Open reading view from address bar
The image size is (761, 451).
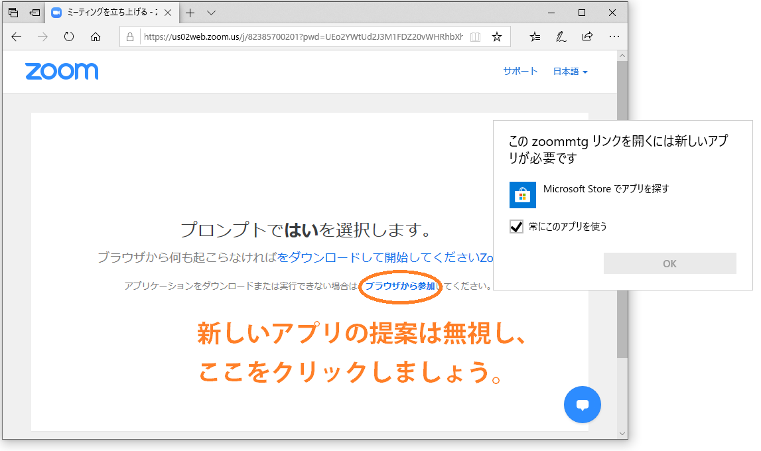pos(476,37)
